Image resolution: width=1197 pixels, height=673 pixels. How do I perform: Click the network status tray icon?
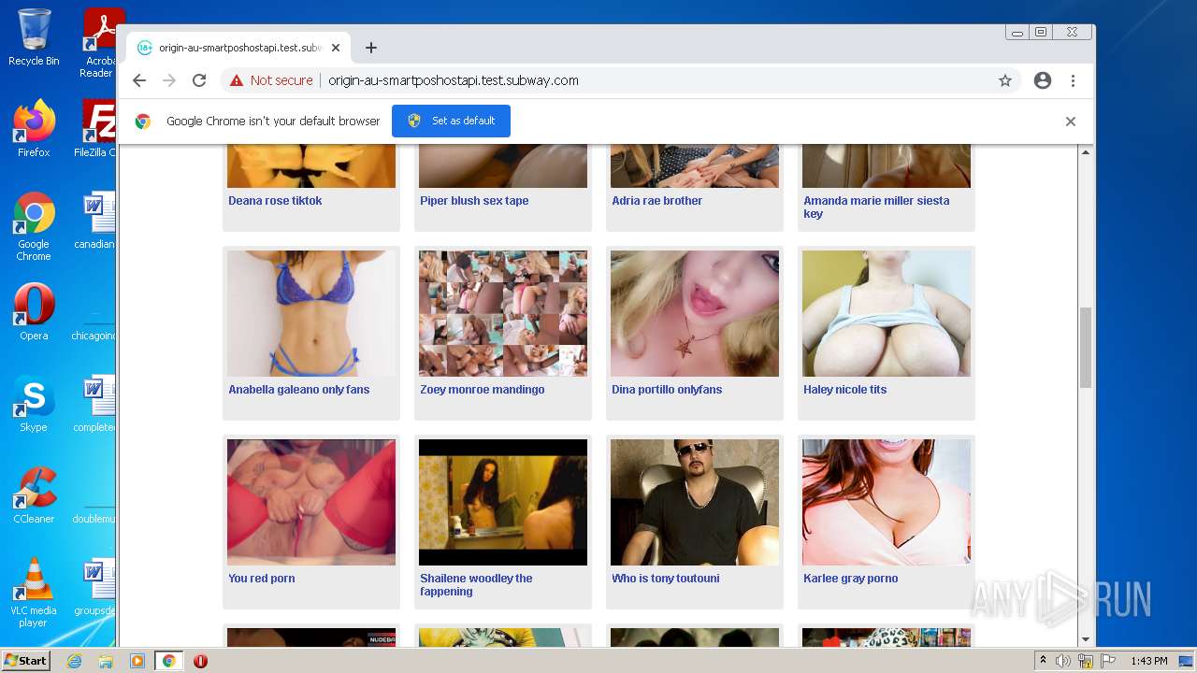[1085, 661]
